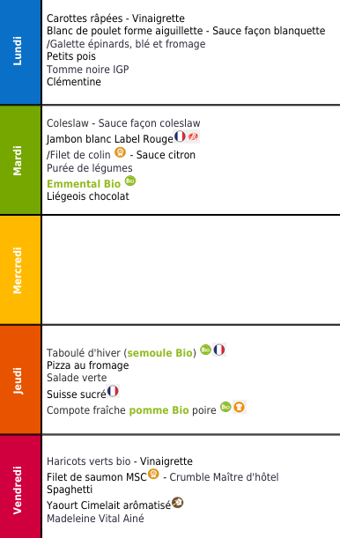
Task: Select the yellow Mercredi day tab
Action: click(20, 270)
